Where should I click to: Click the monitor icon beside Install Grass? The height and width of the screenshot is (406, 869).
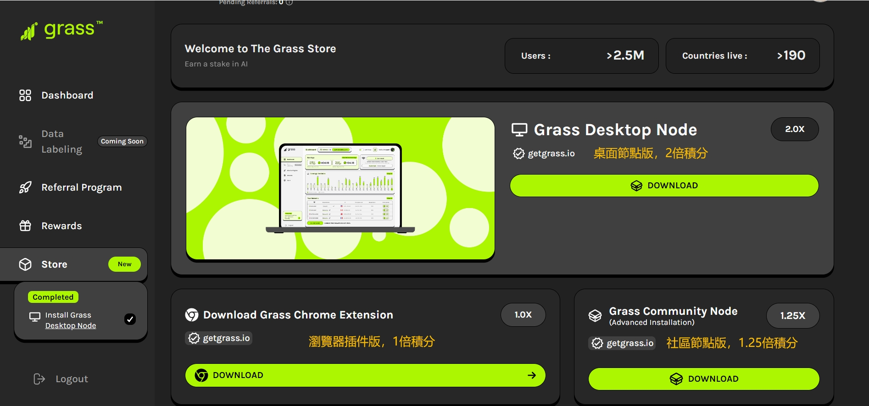point(35,317)
